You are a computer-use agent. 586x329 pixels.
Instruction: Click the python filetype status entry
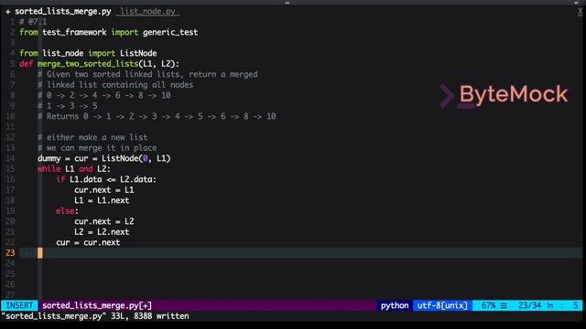pyautogui.click(x=395, y=305)
